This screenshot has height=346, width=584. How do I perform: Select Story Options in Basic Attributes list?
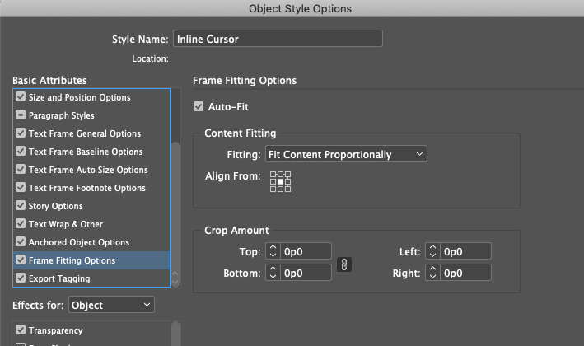tap(91, 206)
